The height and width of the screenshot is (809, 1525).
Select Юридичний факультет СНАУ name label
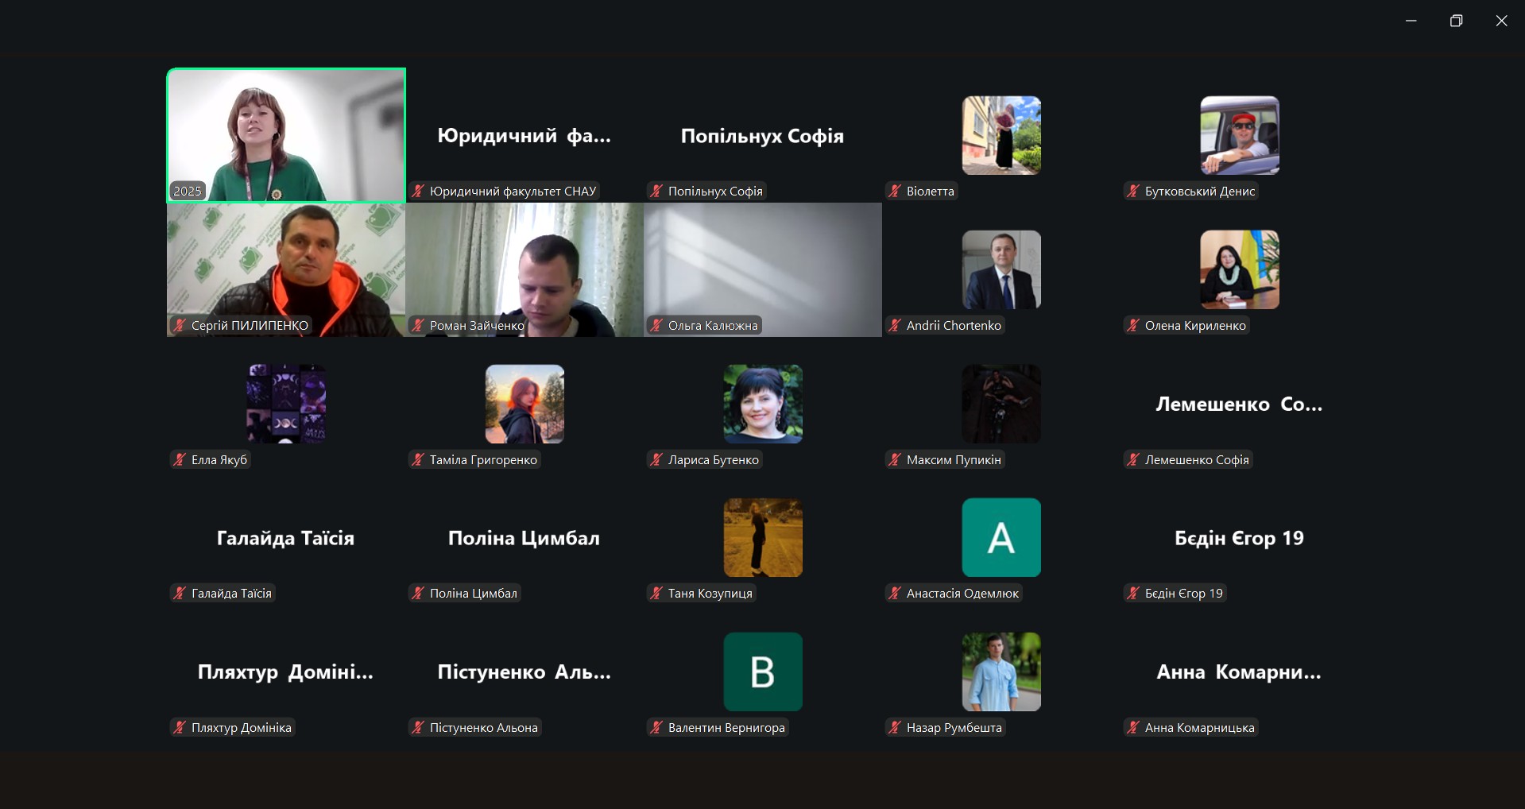click(x=513, y=192)
